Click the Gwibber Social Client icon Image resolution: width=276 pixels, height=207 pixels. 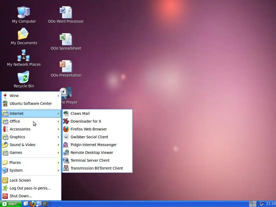click(x=66, y=137)
